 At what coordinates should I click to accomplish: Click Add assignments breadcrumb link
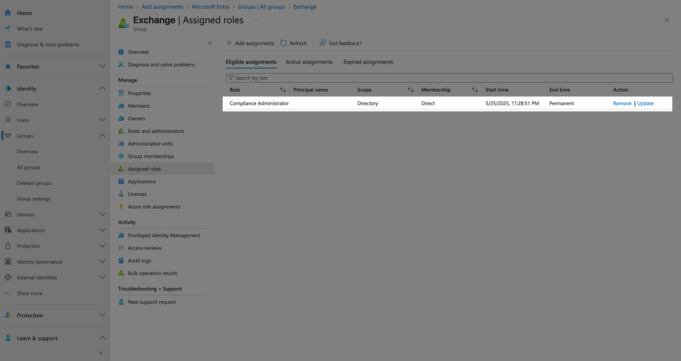[162, 7]
